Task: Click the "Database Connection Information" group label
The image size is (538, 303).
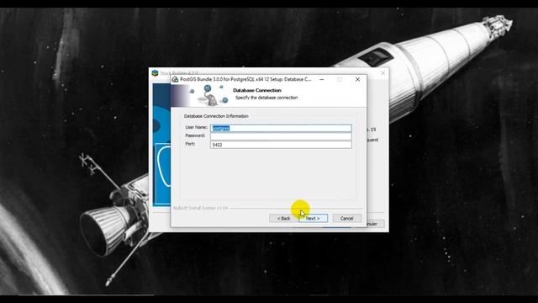Action: pos(216,116)
